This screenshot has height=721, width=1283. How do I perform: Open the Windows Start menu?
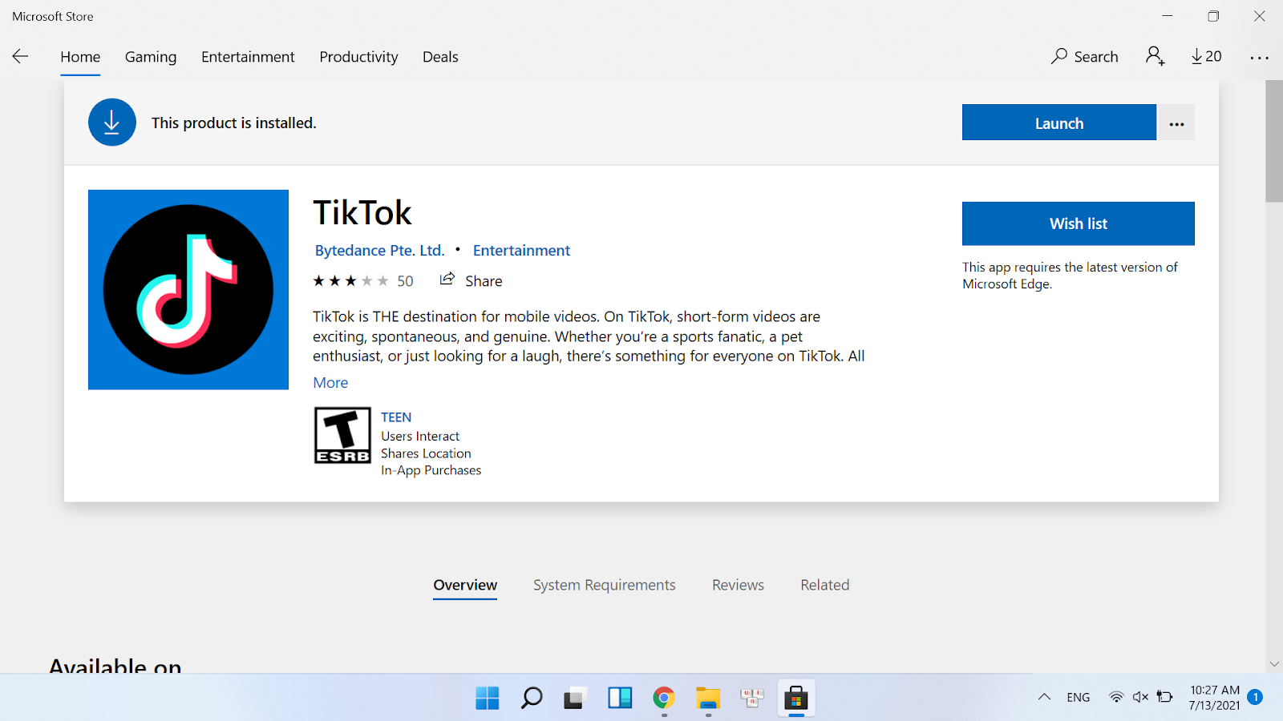pyautogui.click(x=487, y=698)
